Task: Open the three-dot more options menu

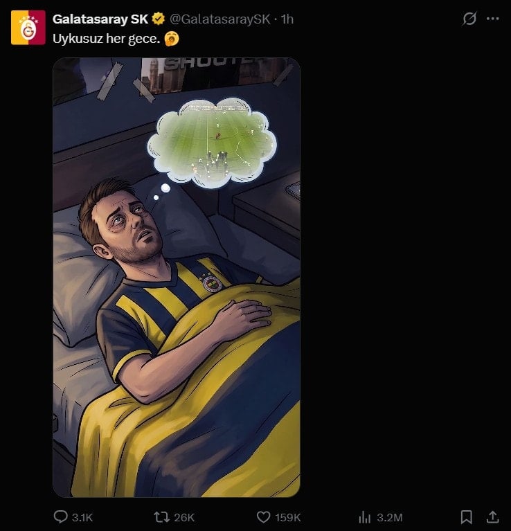Action: click(492, 19)
